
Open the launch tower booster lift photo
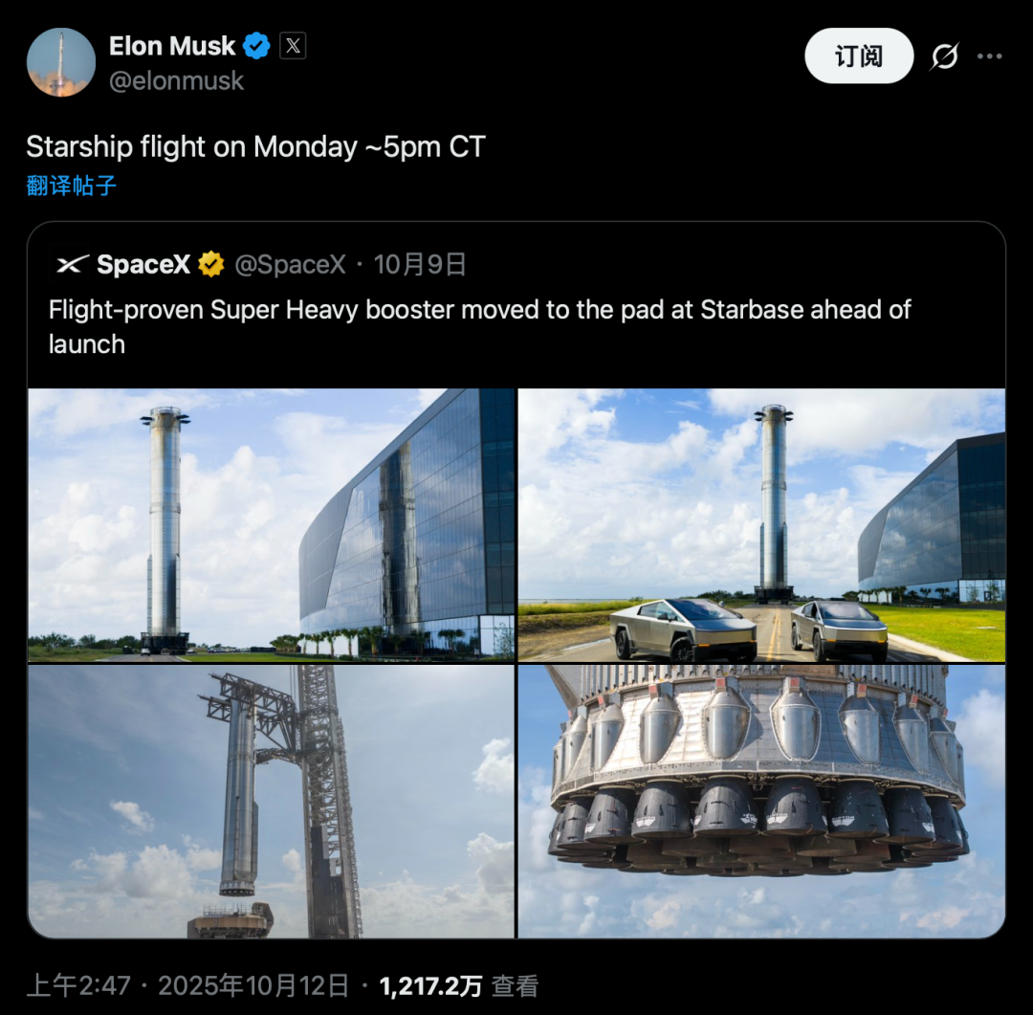click(x=272, y=802)
